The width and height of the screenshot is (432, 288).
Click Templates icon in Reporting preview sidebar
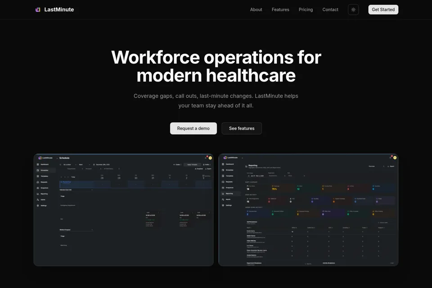223,176
